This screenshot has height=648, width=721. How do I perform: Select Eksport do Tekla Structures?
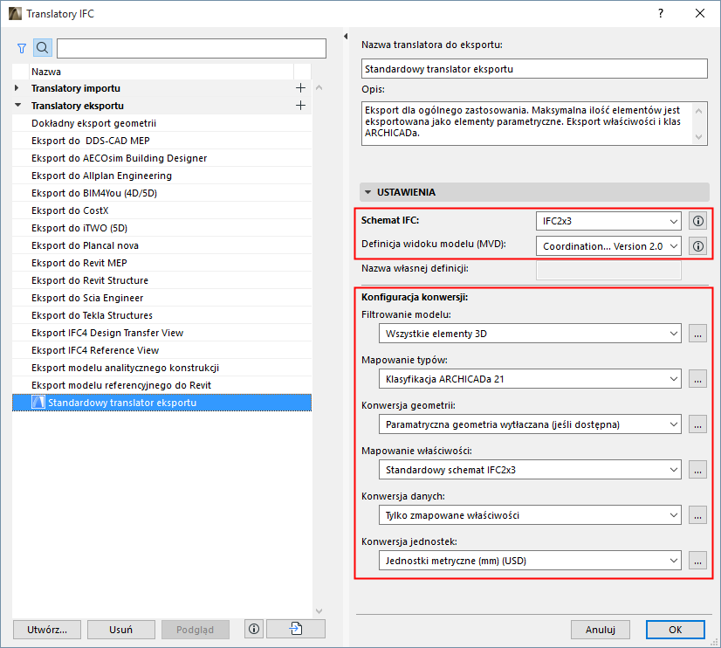[x=161, y=315]
